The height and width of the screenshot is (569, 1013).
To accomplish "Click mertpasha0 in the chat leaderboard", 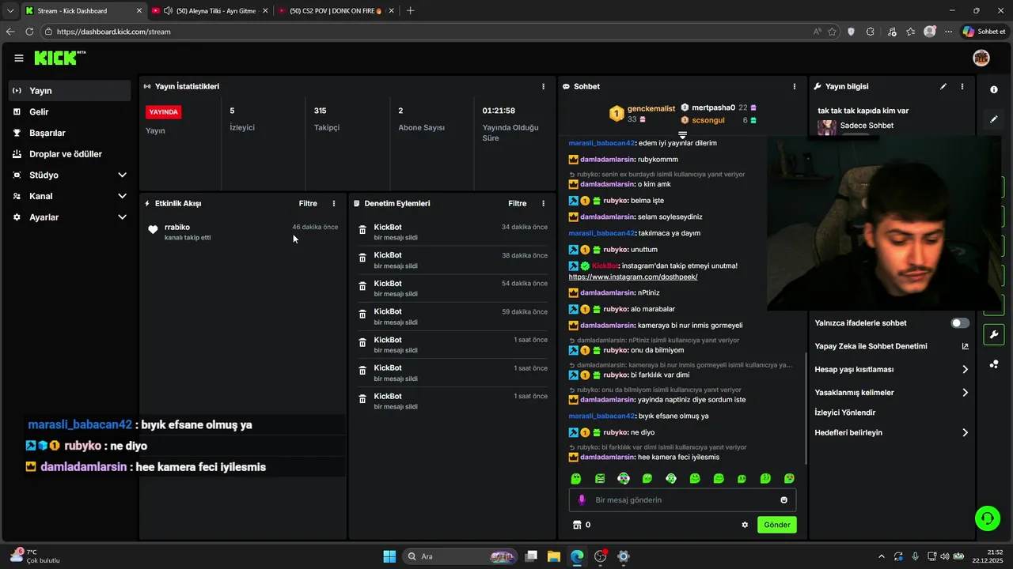I will click(x=713, y=107).
